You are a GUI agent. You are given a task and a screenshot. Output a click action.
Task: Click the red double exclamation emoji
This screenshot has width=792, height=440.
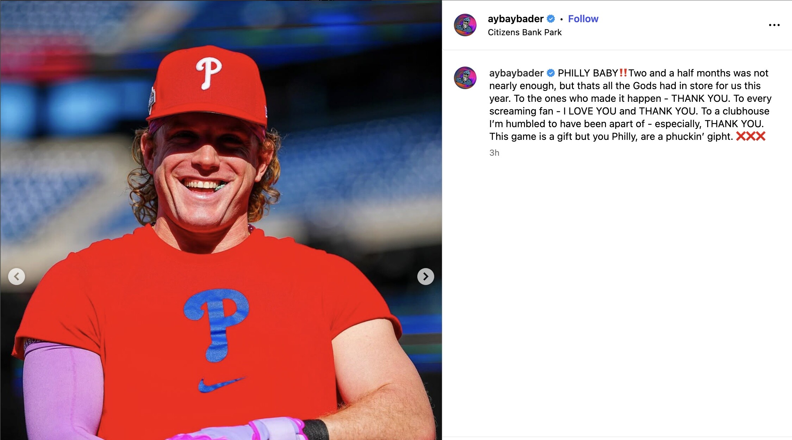(623, 73)
